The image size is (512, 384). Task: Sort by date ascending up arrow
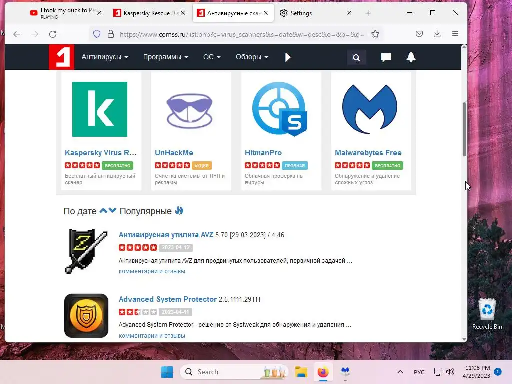point(103,210)
